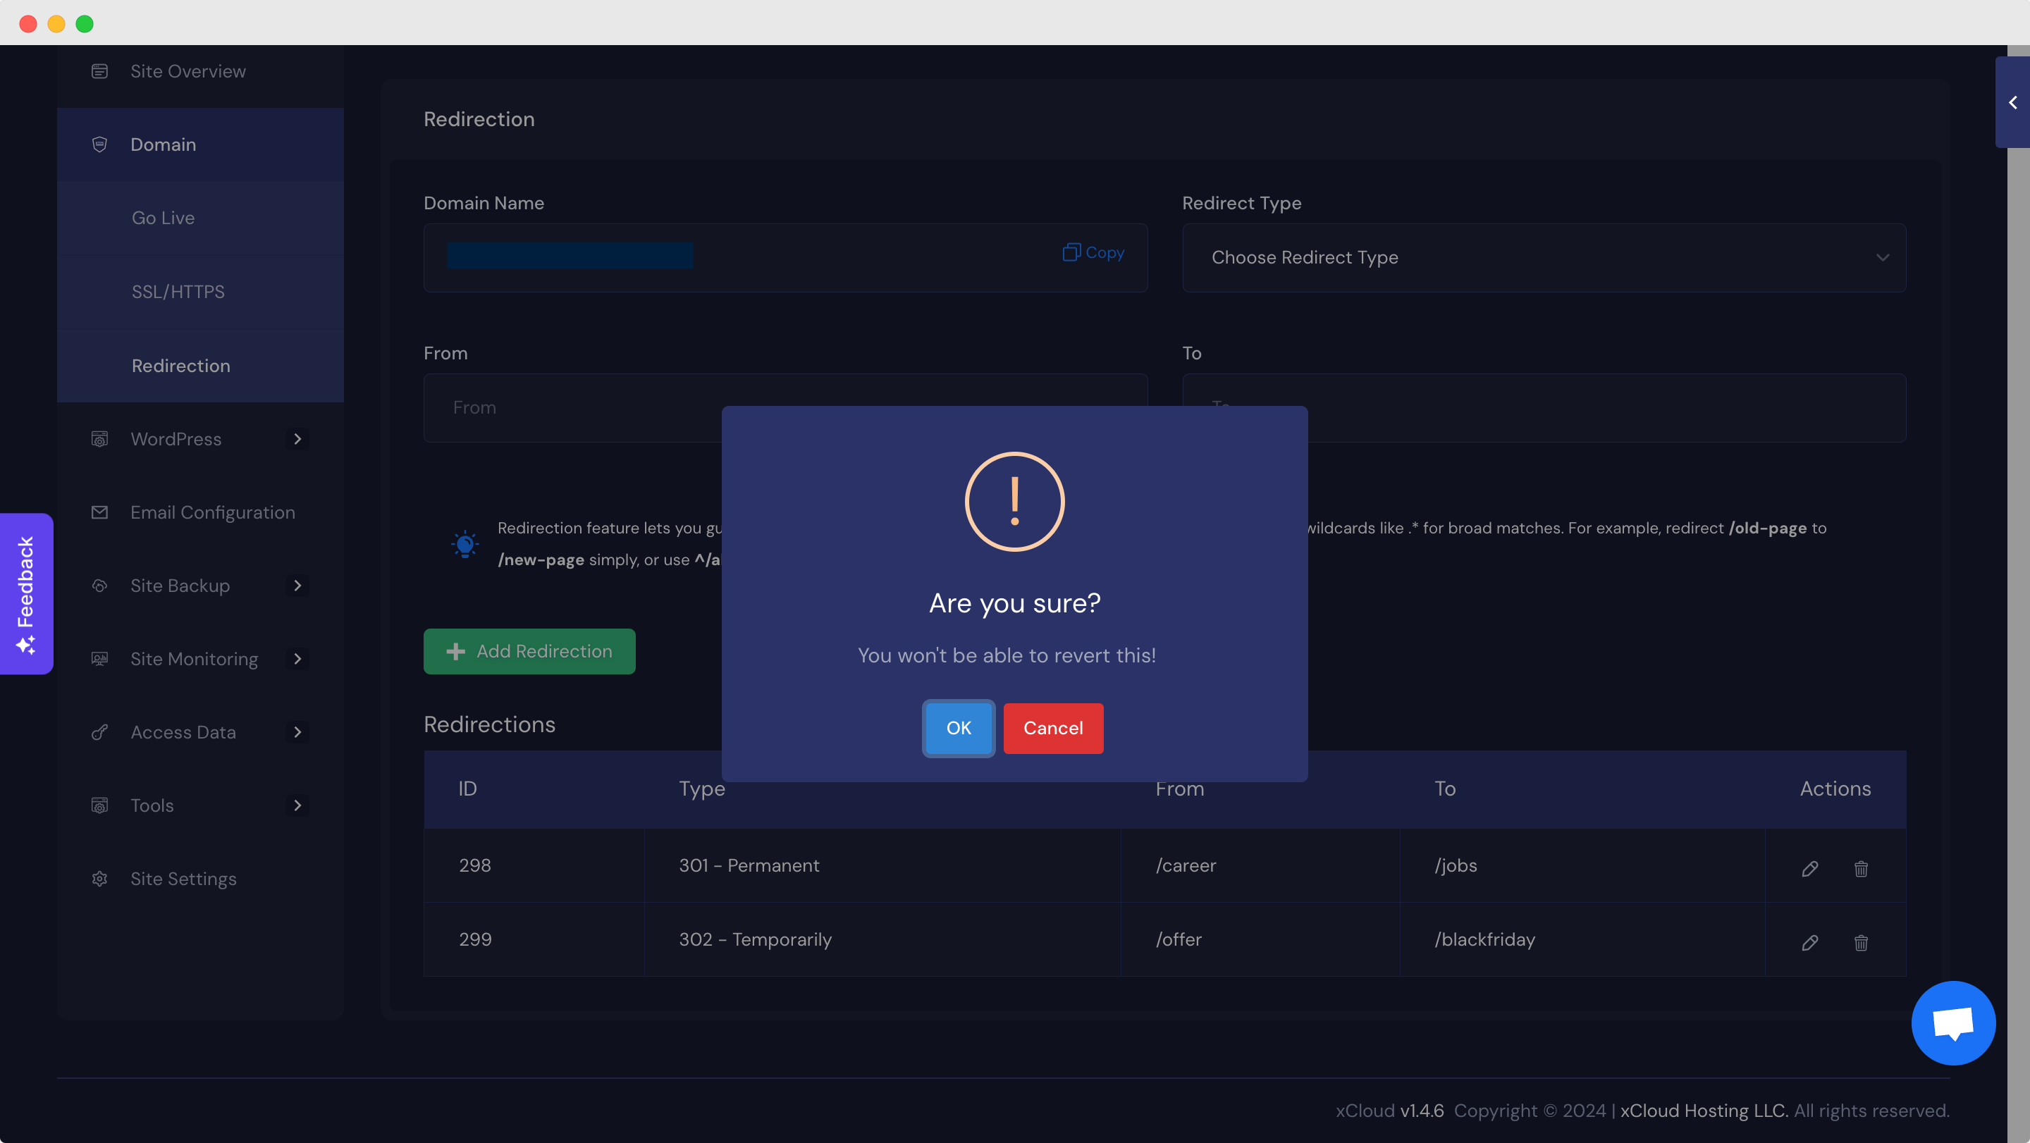Expand Site Monitoring submenu chevron
This screenshot has height=1143, width=2030.
tap(297, 659)
